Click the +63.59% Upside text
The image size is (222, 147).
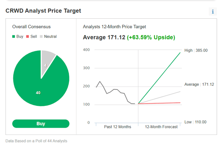tap(151, 37)
